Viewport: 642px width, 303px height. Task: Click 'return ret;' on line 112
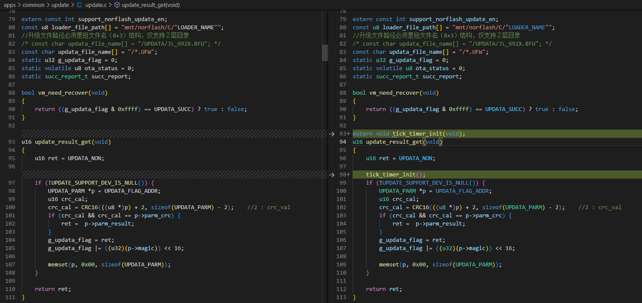[x=384, y=289]
